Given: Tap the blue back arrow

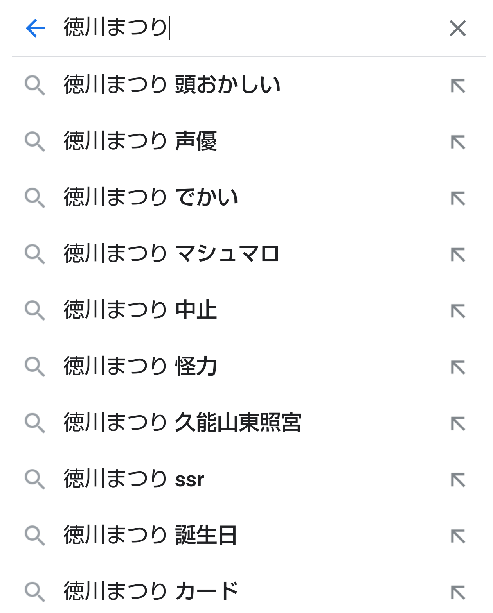Looking at the screenshot, I should click(35, 28).
